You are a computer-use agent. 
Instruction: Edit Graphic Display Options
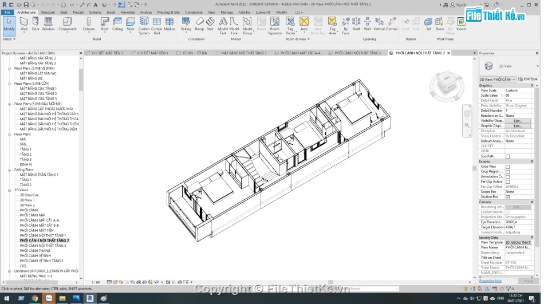click(x=517, y=126)
